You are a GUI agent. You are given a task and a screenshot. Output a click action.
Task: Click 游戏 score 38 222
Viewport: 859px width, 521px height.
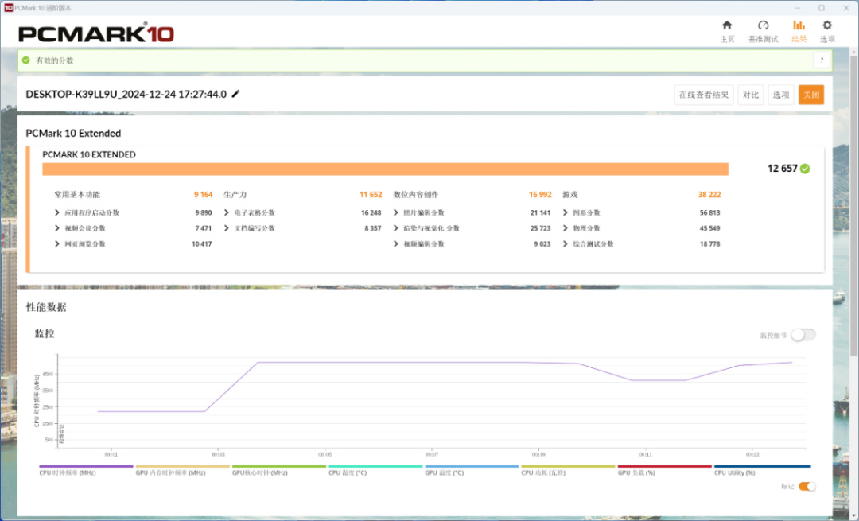[x=709, y=195]
